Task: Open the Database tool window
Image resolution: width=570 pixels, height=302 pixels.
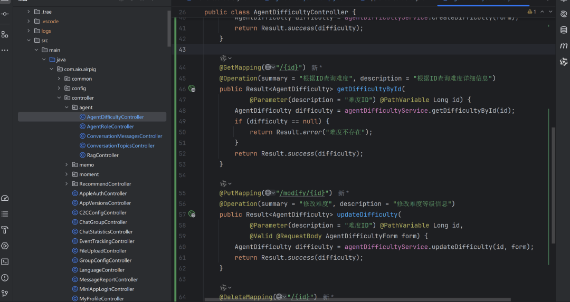Action: coord(564,30)
